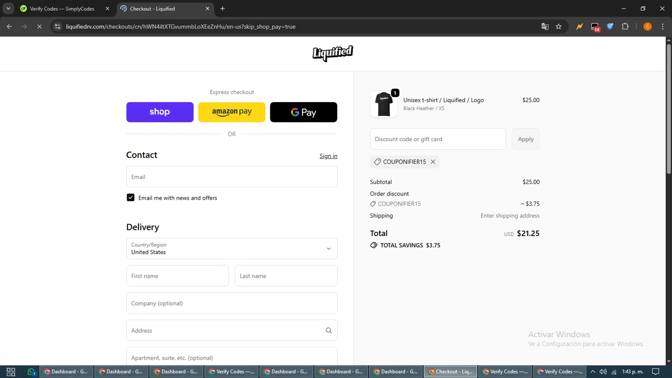Click the TOTAL SAVINGS tag icon

coord(374,245)
